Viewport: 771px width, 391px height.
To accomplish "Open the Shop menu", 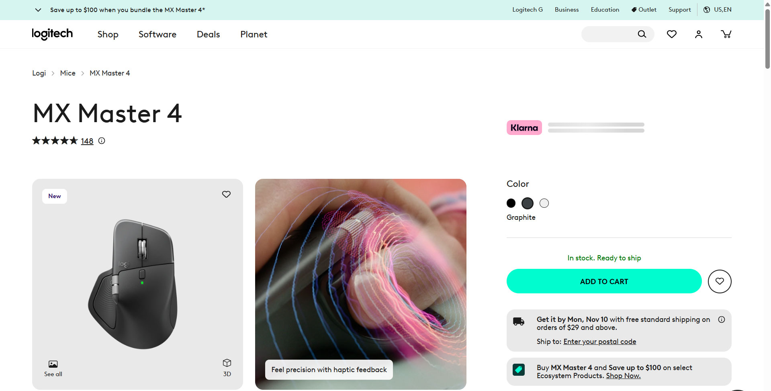I will (108, 35).
